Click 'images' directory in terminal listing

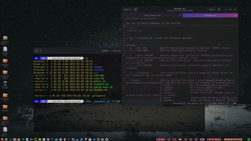[x=98, y=67]
